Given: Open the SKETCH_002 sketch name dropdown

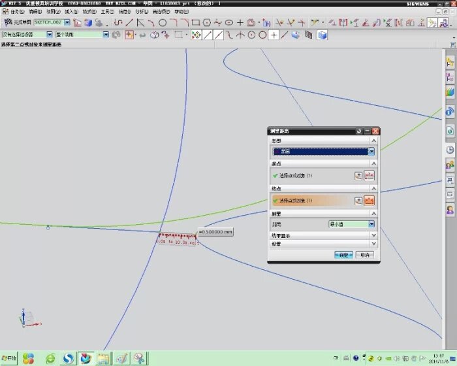Looking at the screenshot, I should pos(67,22).
